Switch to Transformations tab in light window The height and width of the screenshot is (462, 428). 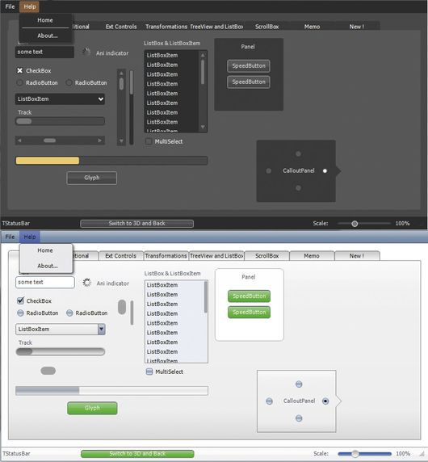pos(166,256)
